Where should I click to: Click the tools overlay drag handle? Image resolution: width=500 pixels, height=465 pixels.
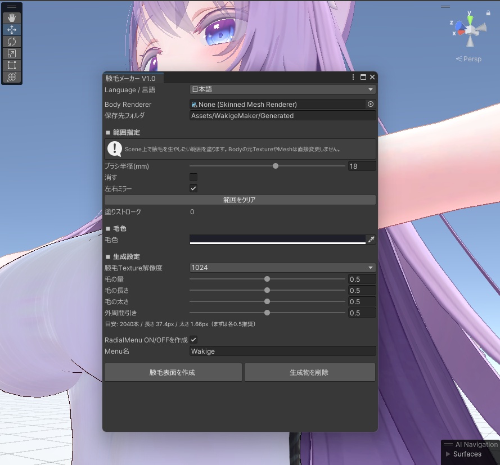tap(12, 7)
